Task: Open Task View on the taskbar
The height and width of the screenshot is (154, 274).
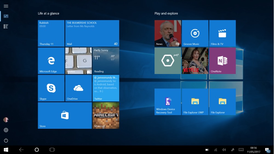Action: 52,150
